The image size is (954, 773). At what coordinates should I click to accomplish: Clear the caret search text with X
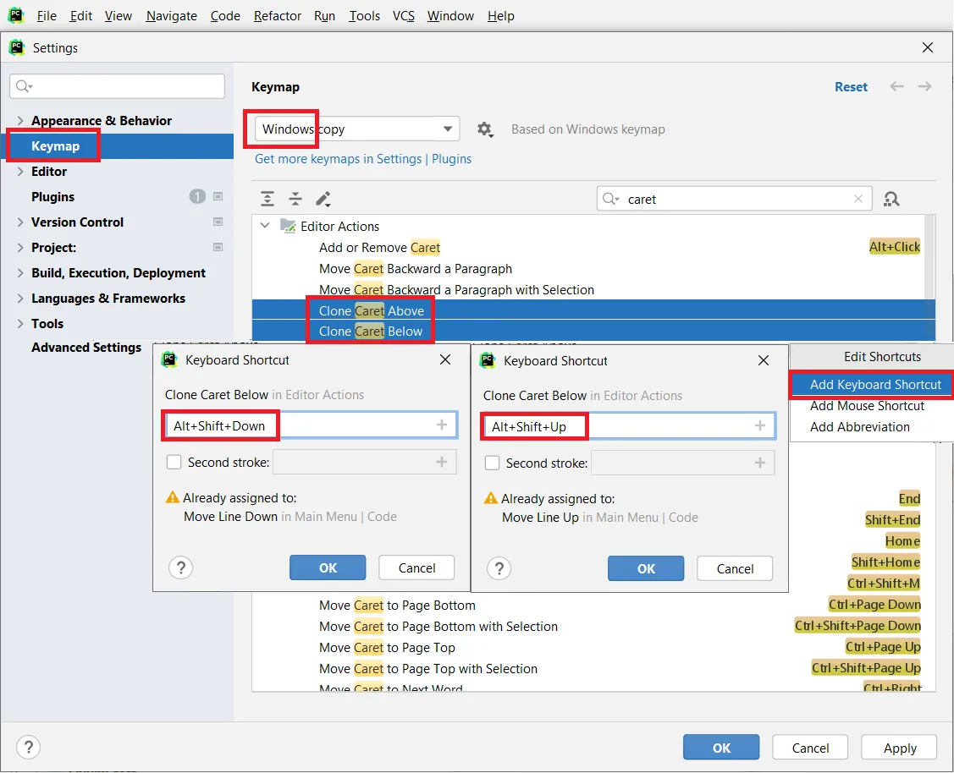[857, 199]
